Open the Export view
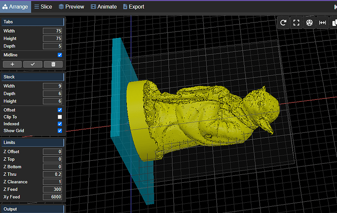 (133, 7)
